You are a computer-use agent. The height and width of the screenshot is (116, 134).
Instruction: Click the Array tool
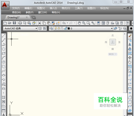[130, 53]
